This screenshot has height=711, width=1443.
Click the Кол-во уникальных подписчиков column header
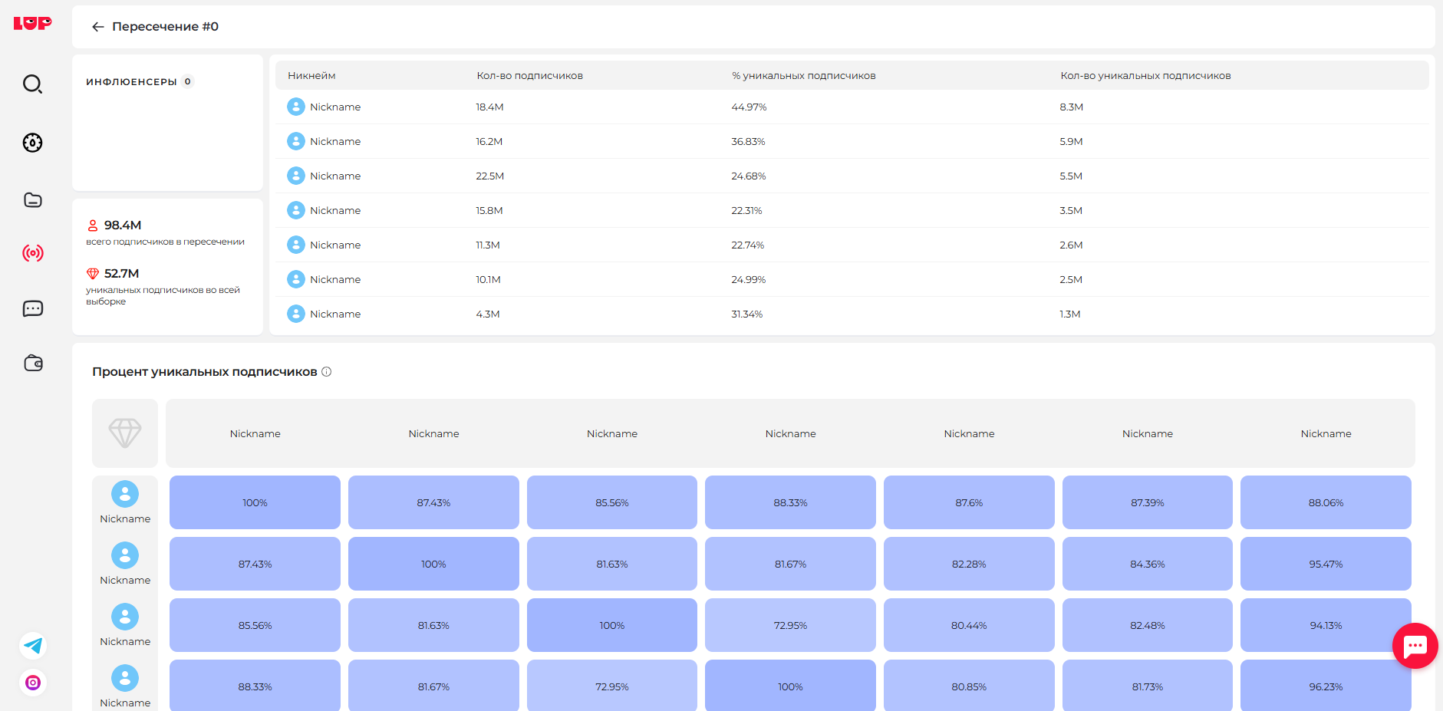(x=1145, y=76)
